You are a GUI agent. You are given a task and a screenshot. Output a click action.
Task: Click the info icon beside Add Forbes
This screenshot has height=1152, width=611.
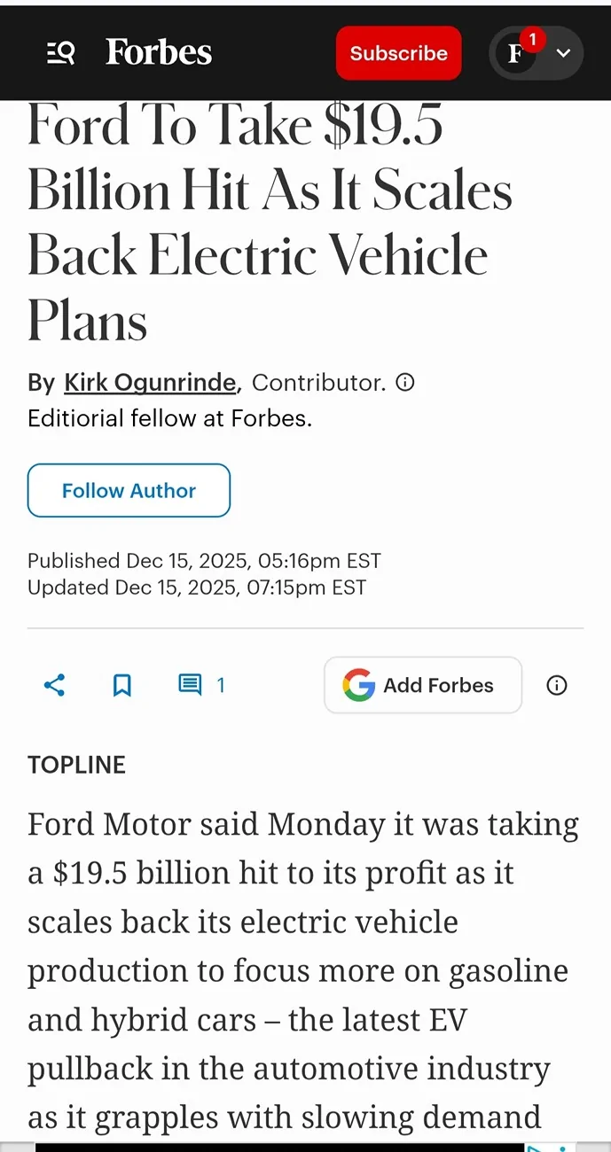coord(557,685)
